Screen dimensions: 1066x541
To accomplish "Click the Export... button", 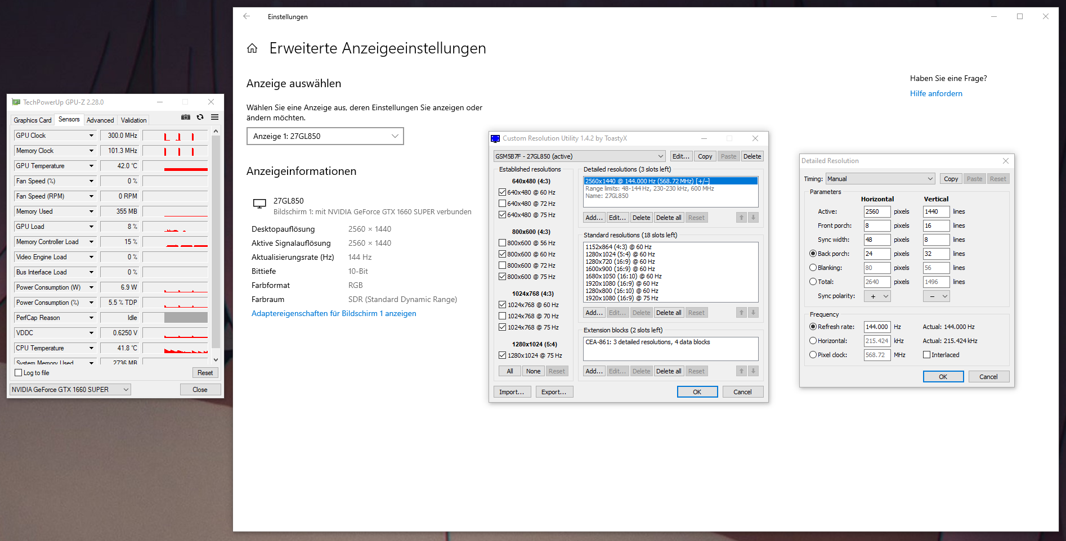I will (554, 392).
